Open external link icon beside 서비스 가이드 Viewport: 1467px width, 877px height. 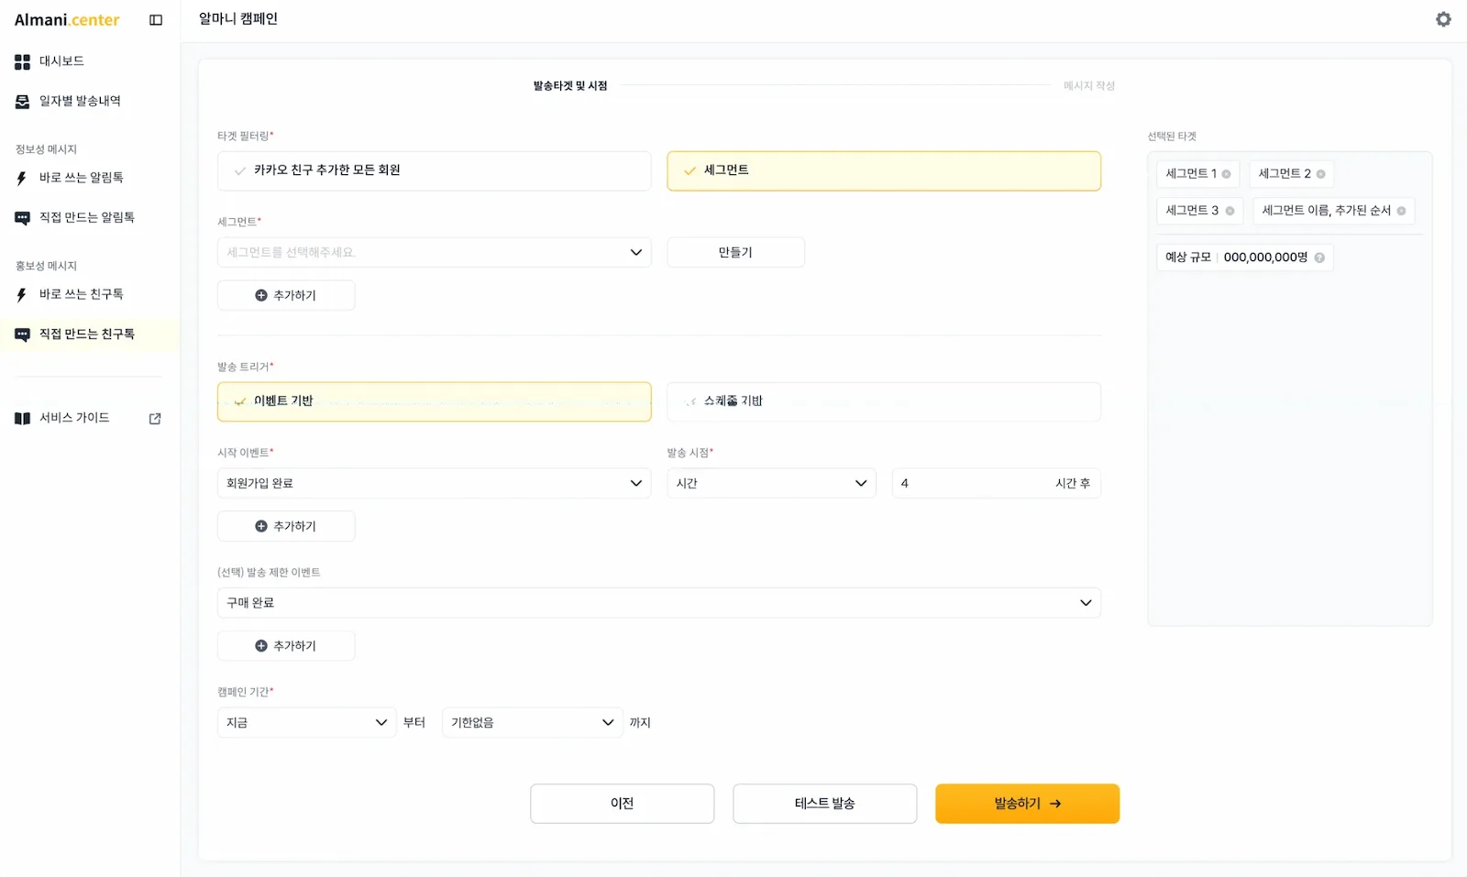pos(155,419)
